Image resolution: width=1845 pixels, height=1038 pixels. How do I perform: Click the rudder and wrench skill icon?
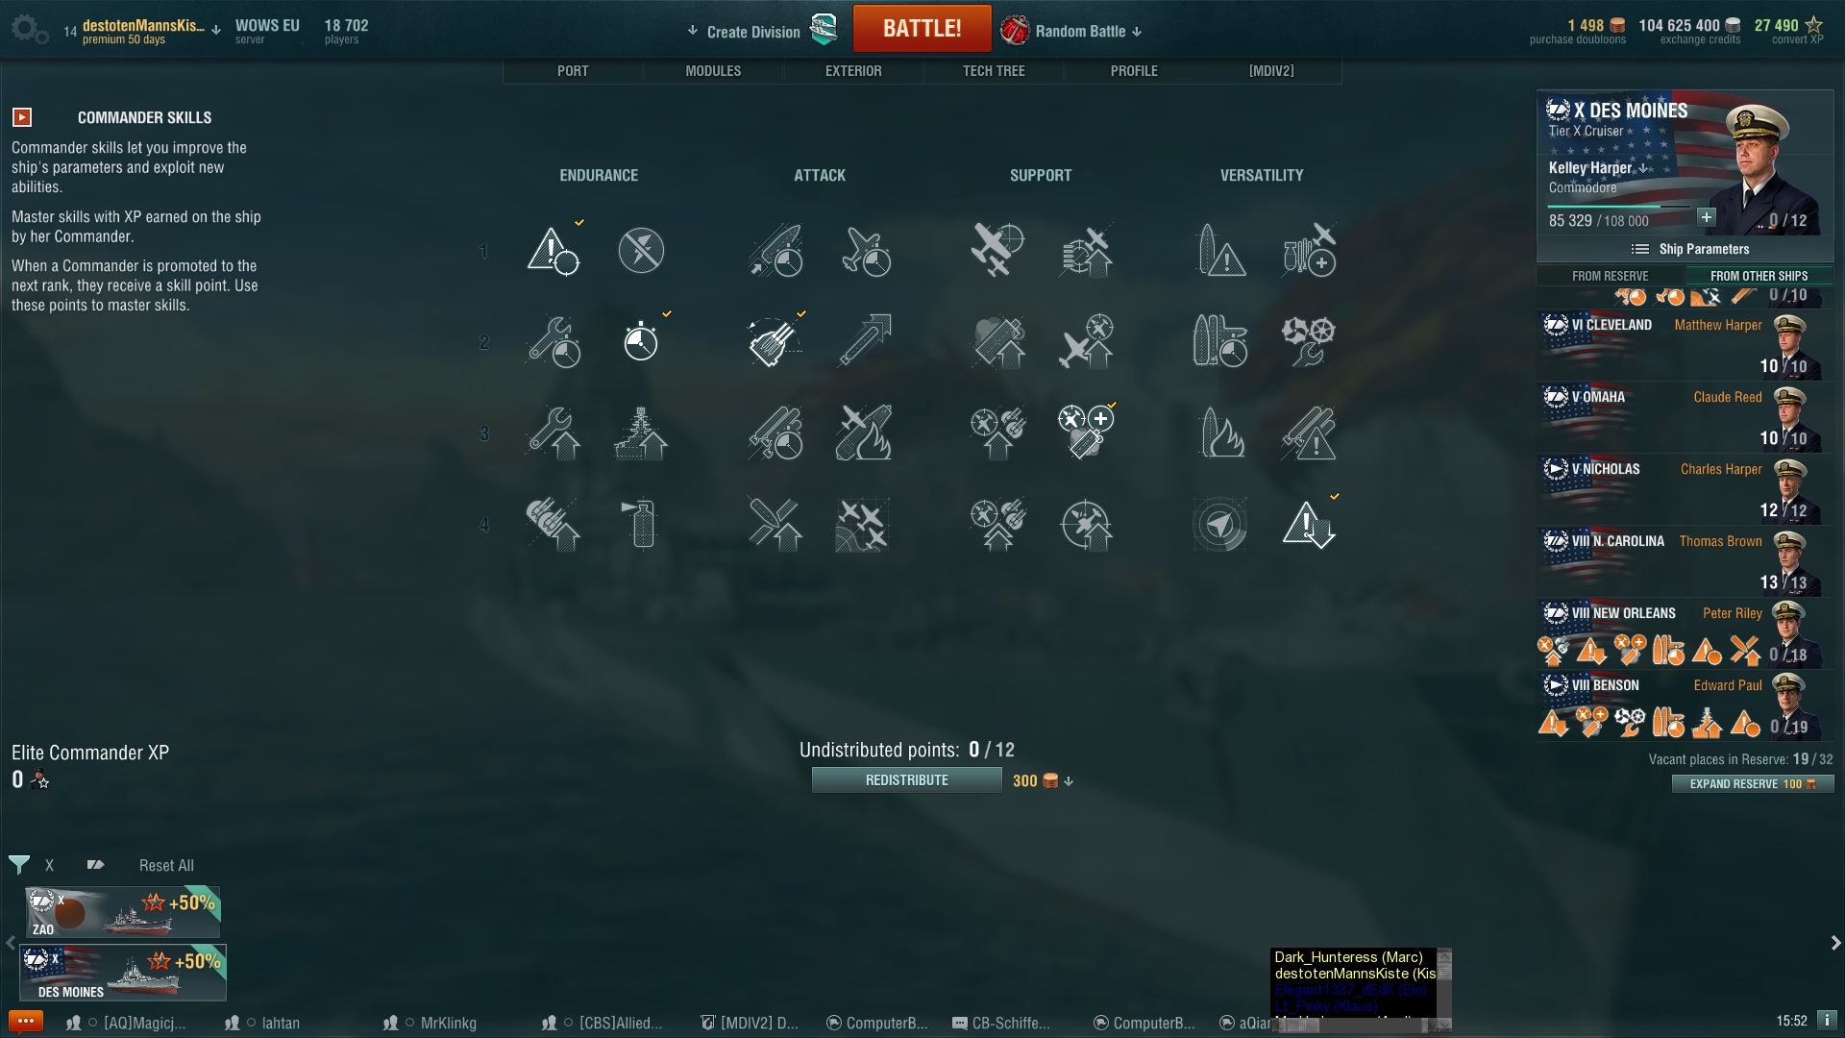pos(1308,340)
